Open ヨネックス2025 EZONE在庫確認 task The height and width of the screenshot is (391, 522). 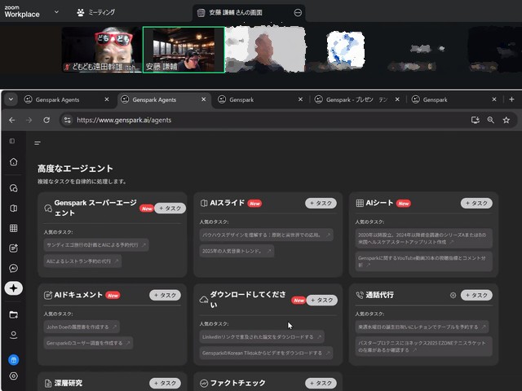(x=424, y=346)
